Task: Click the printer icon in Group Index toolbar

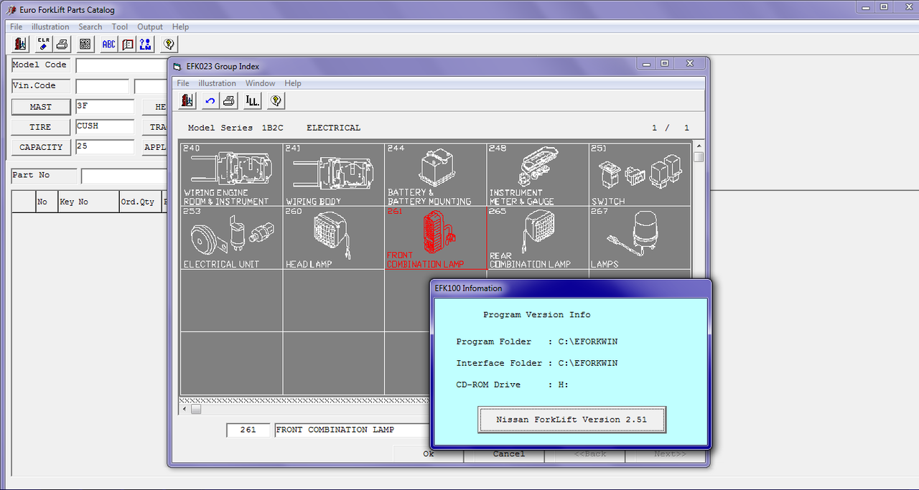Action: pos(229,100)
